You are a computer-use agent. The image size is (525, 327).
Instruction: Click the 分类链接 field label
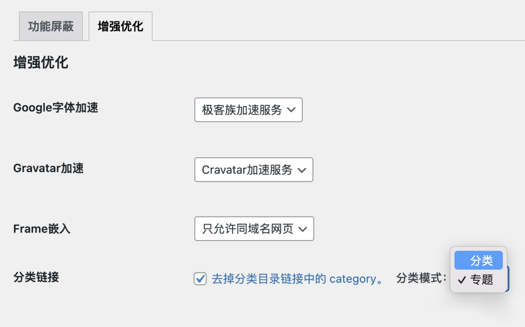click(x=36, y=277)
